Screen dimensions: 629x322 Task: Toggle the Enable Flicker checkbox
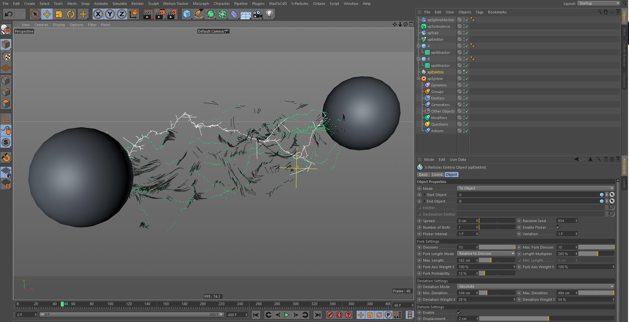pos(558,227)
